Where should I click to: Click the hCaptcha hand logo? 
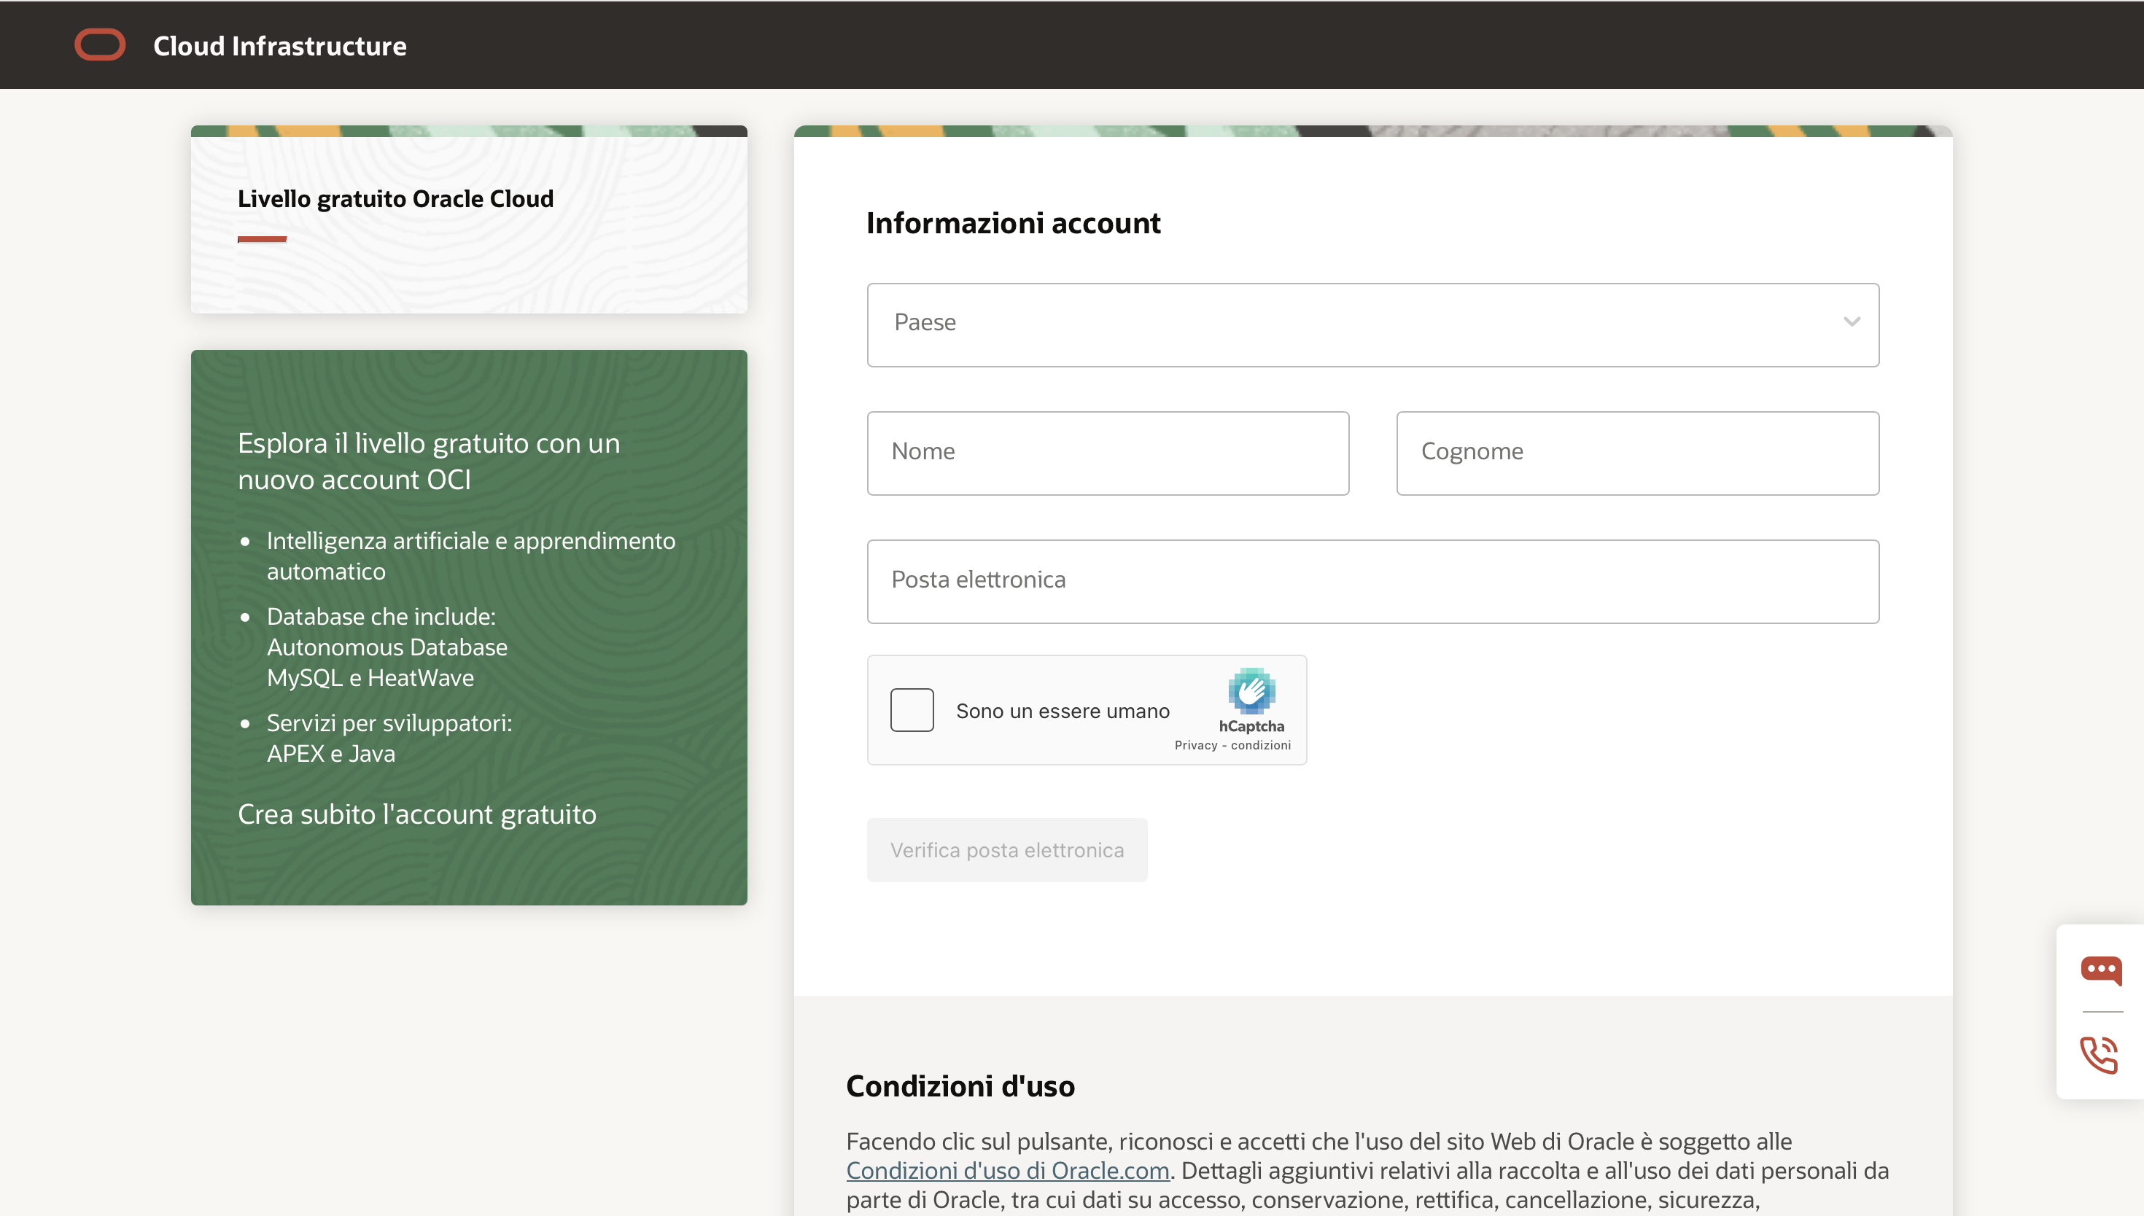1251,690
